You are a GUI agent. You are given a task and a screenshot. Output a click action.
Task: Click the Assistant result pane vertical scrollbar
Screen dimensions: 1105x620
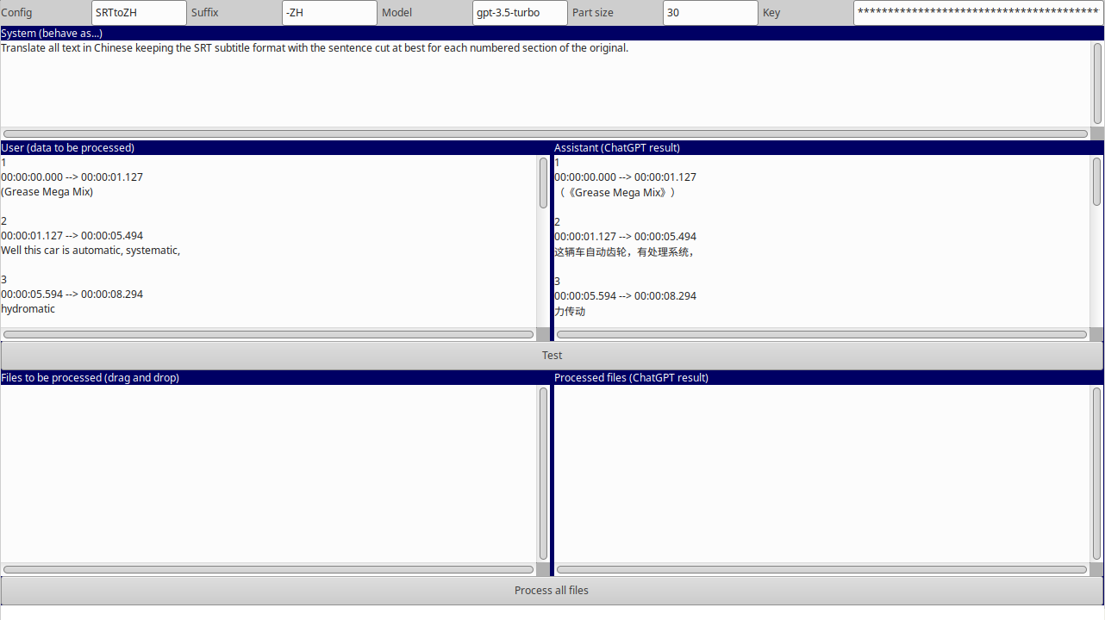click(1096, 181)
